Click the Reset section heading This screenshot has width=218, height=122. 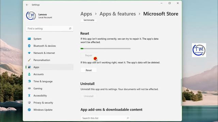coord(85,34)
